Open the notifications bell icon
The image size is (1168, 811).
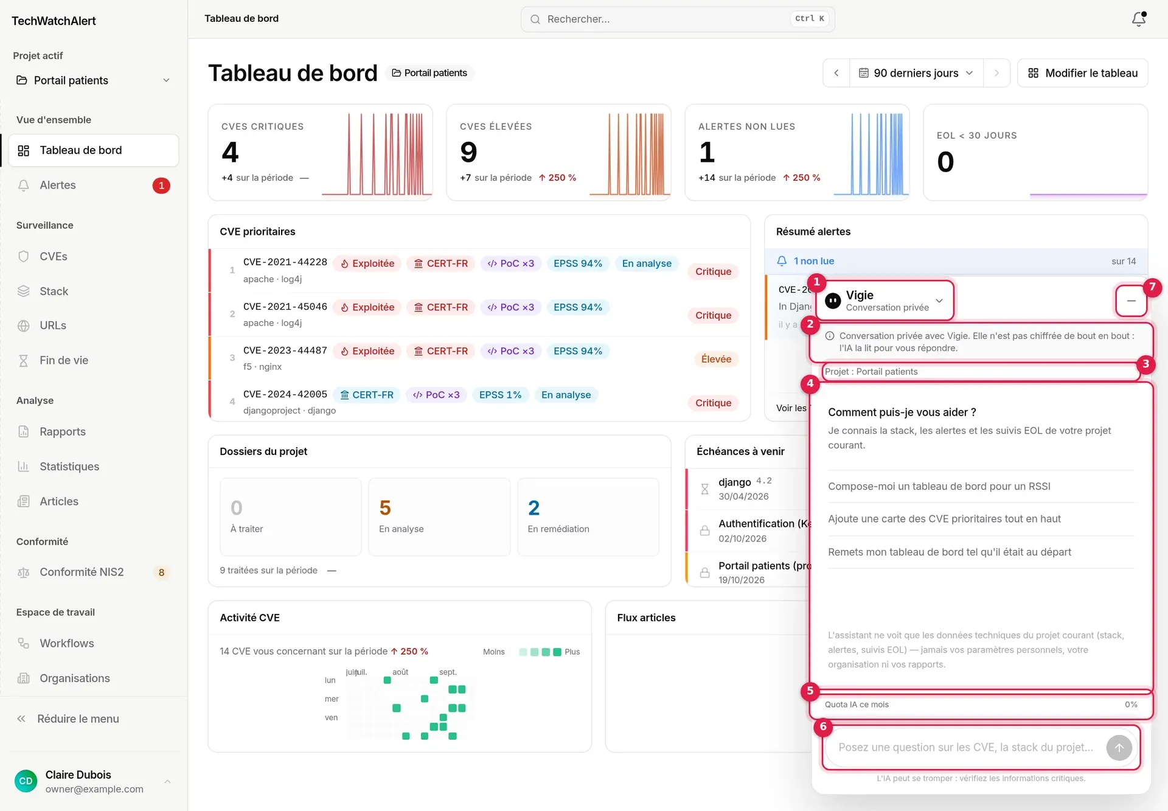pos(1138,19)
